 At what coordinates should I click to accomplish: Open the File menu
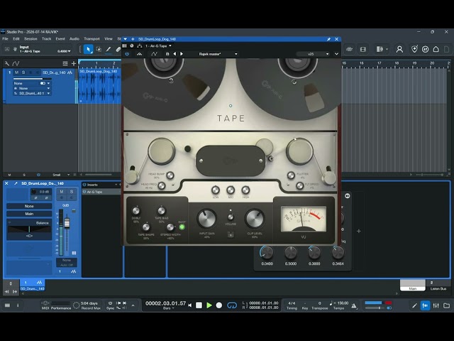pyautogui.click(x=6, y=39)
